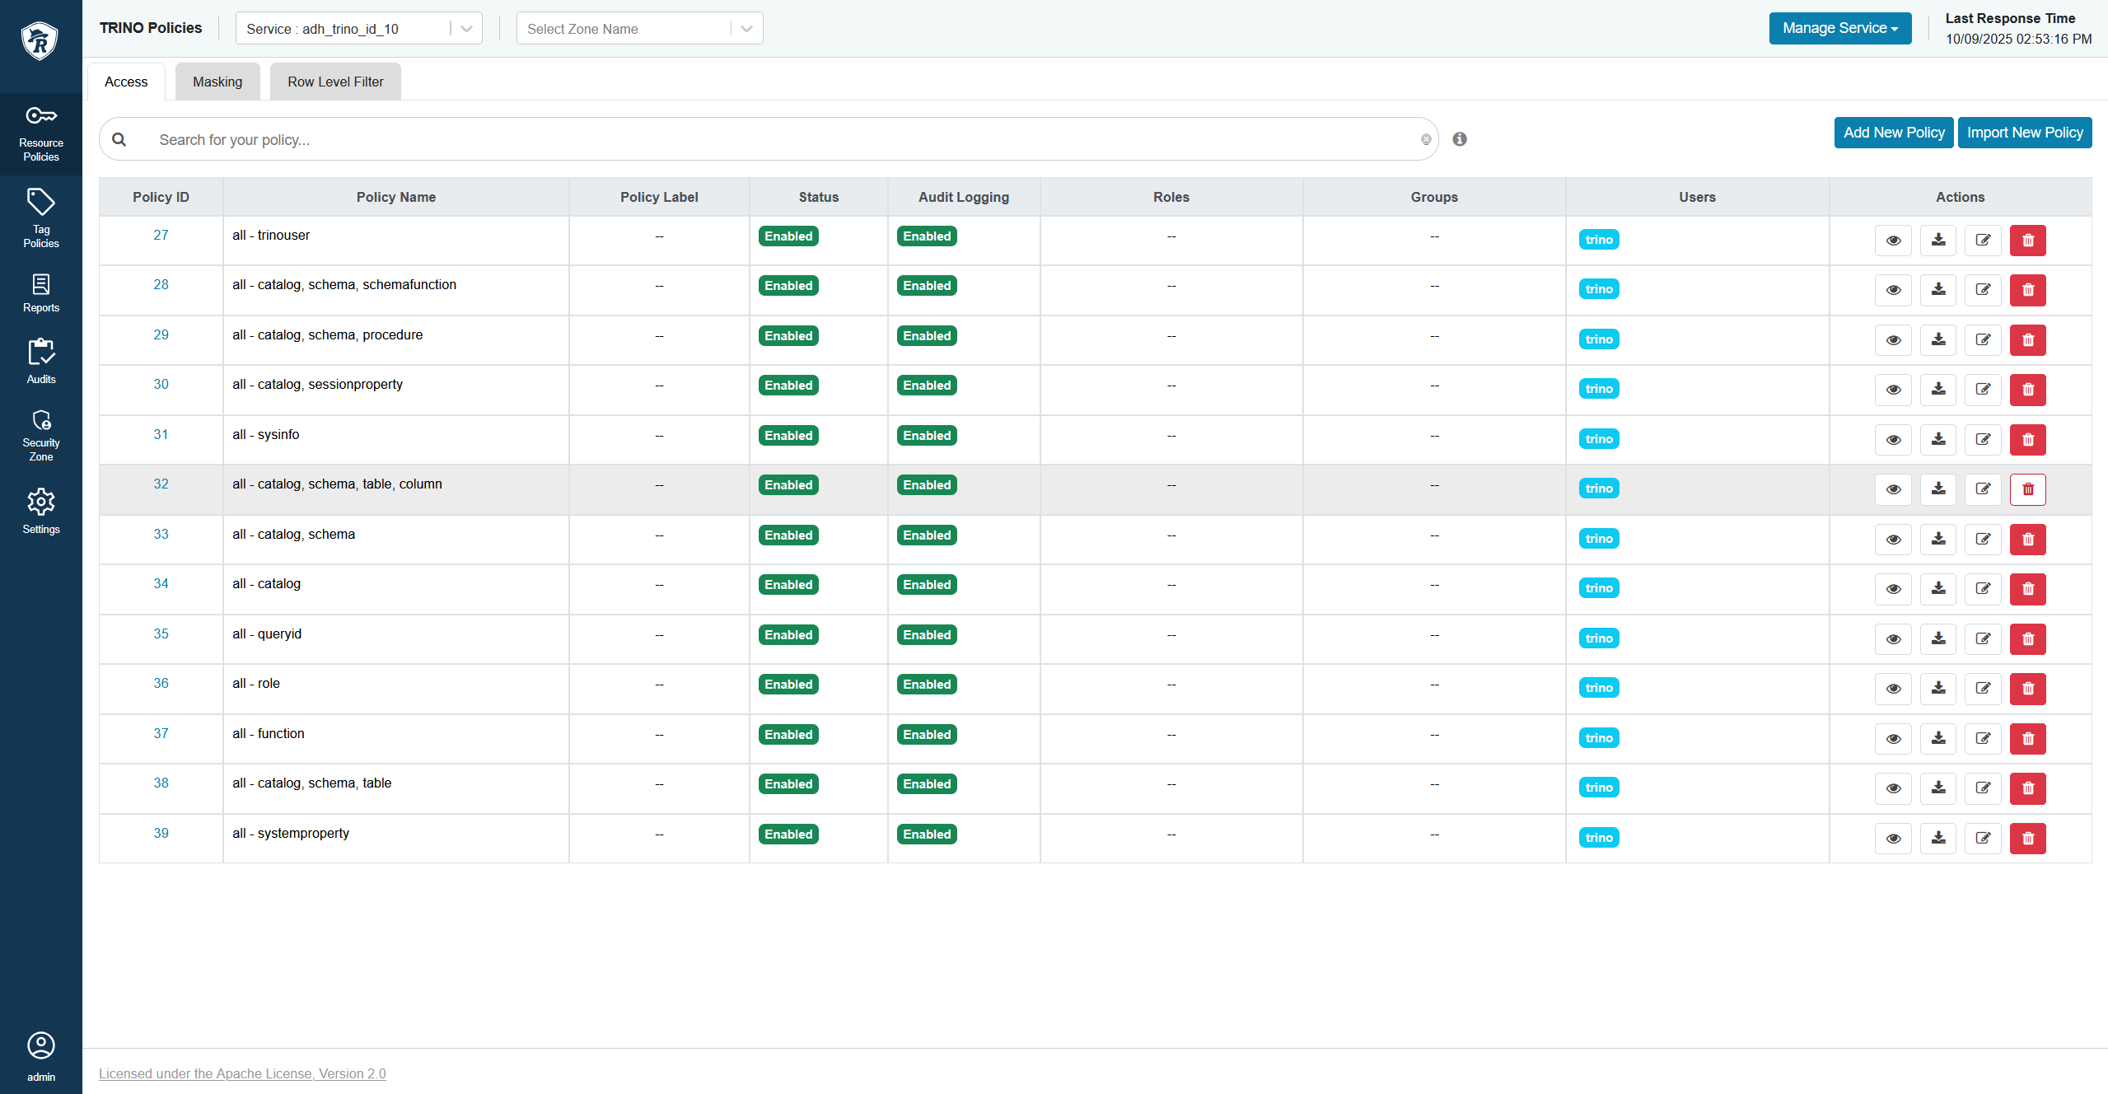Image resolution: width=2108 pixels, height=1094 pixels.
Task: Download policy 34 all - catalog
Action: tap(1938, 589)
